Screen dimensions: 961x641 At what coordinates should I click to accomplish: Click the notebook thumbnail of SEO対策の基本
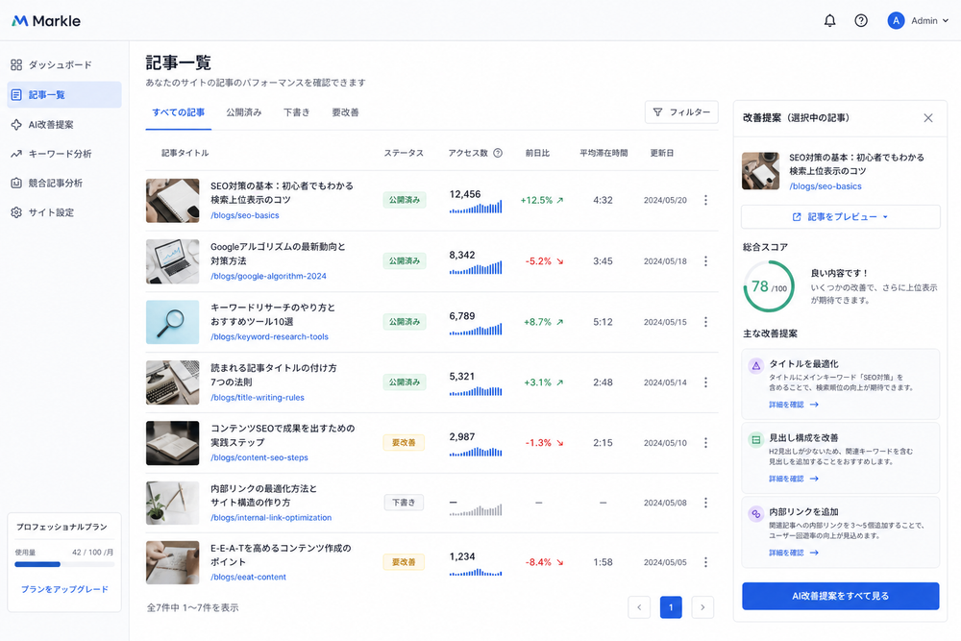click(x=173, y=201)
